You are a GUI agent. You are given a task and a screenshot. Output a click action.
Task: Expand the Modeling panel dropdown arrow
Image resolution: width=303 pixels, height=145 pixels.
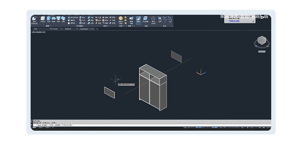(50, 26)
